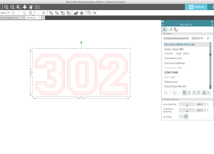Image resolution: width=214 pixels, height=154 pixels.
Task: Send selection backward one level icon
Action: (68, 13)
